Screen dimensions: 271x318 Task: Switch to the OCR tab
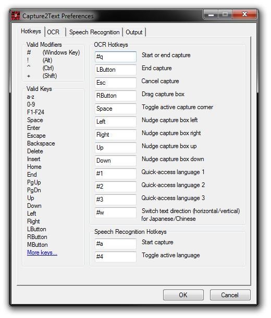(53, 32)
